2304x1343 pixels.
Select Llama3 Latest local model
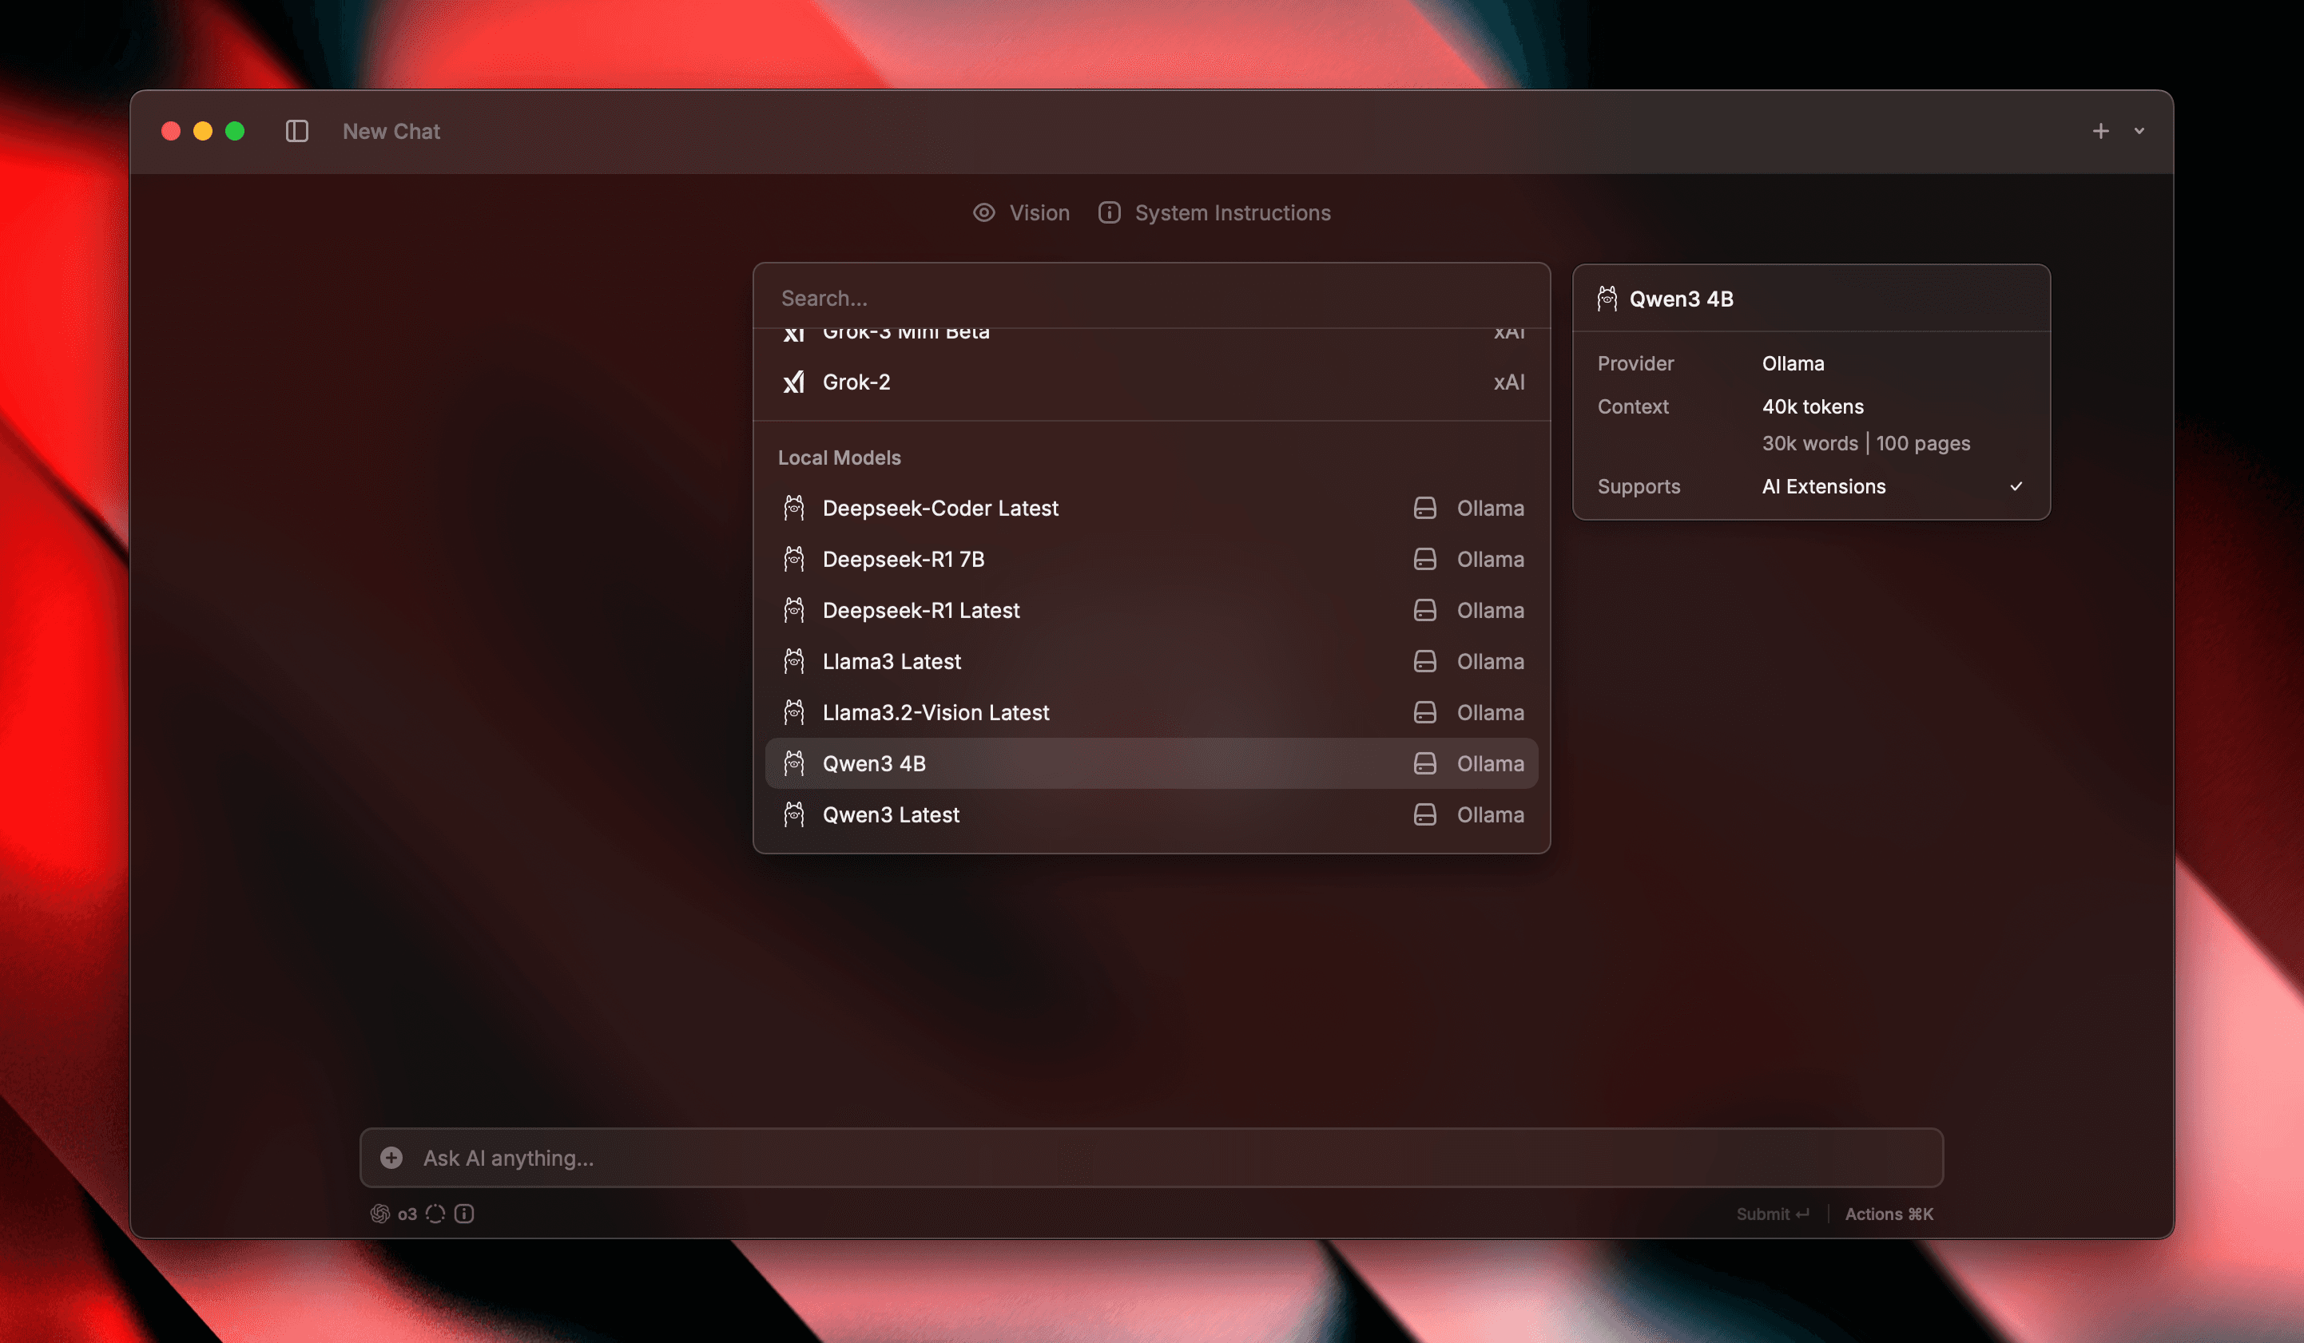click(x=892, y=661)
